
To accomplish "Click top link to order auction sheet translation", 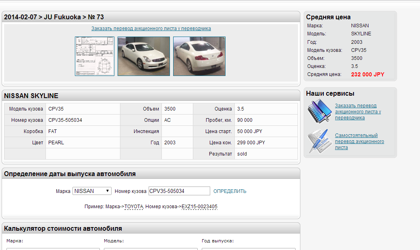I will tap(151, 29).
